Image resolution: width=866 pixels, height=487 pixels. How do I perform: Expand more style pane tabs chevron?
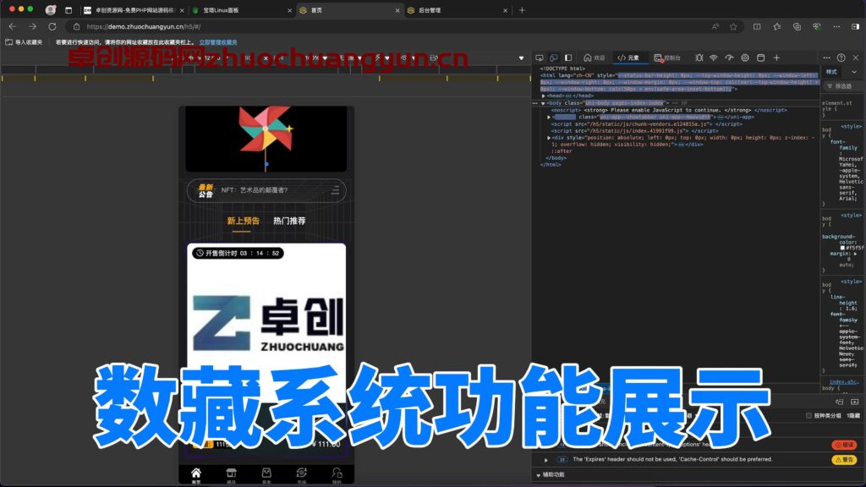pyautogui.click(x=854, y=72)
